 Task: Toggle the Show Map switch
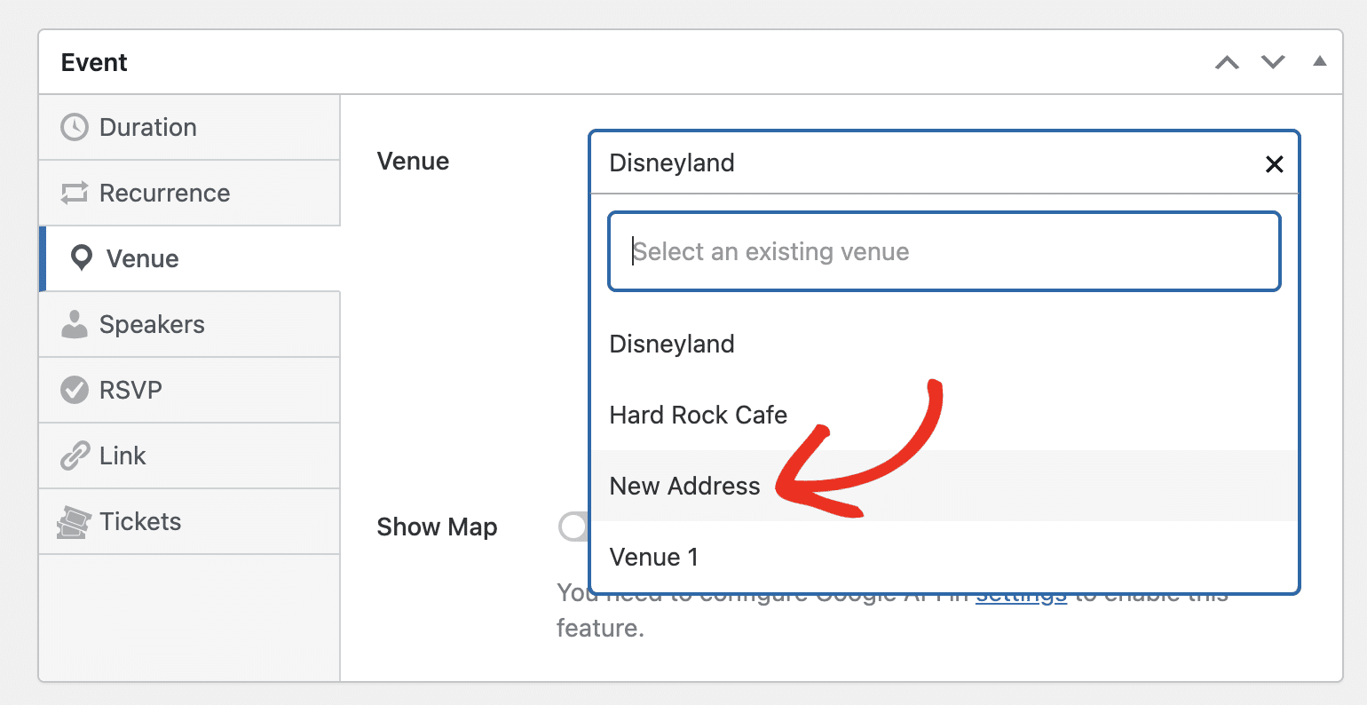tap(574, 527)
